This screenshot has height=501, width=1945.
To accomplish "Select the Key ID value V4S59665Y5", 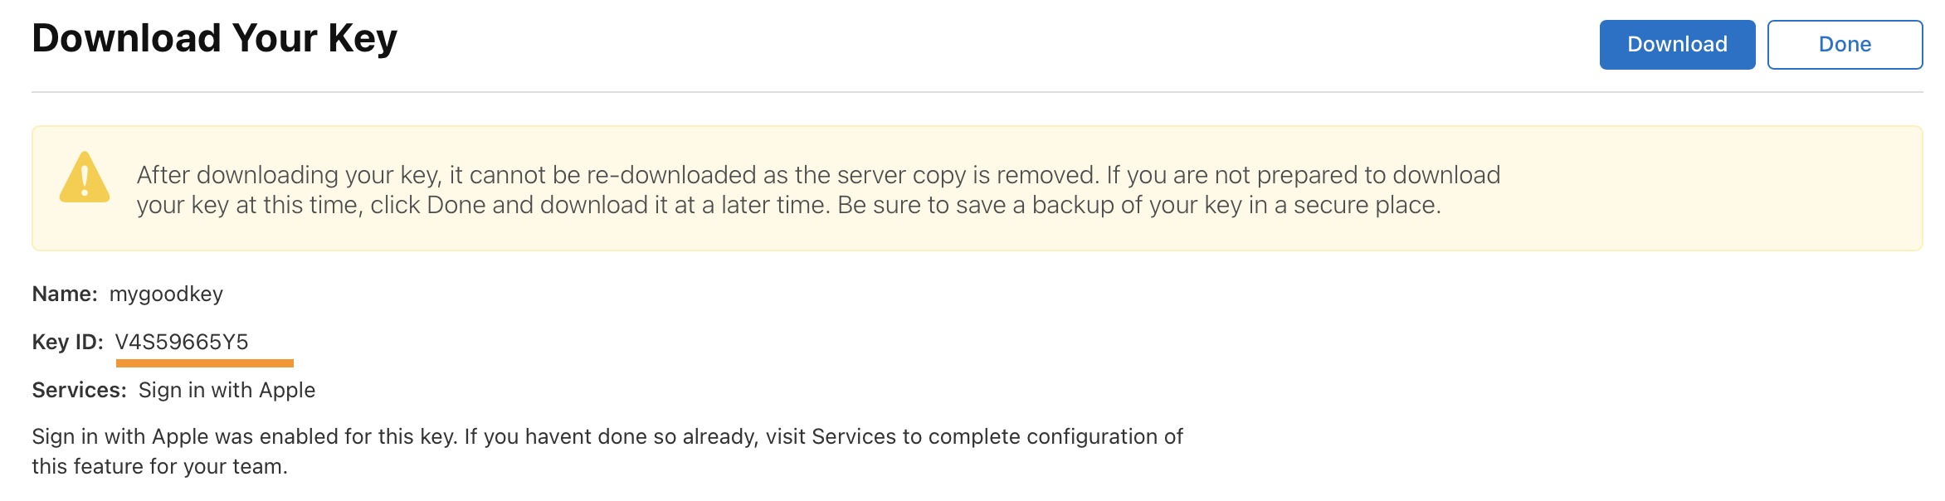I will click(182, 342).
